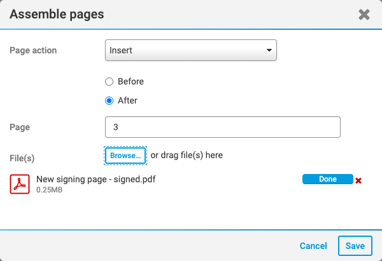Select the After radio button

(x=109, y=100)
